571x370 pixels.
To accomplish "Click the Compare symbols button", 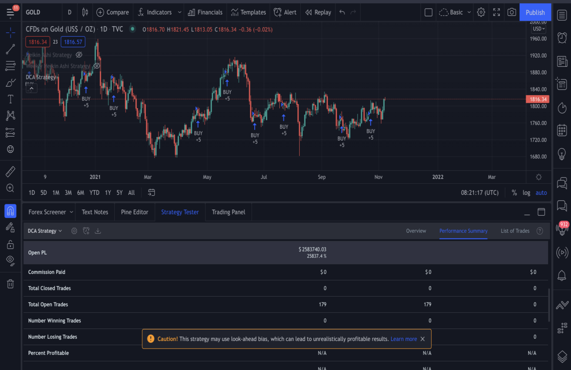I will point(112,12).
